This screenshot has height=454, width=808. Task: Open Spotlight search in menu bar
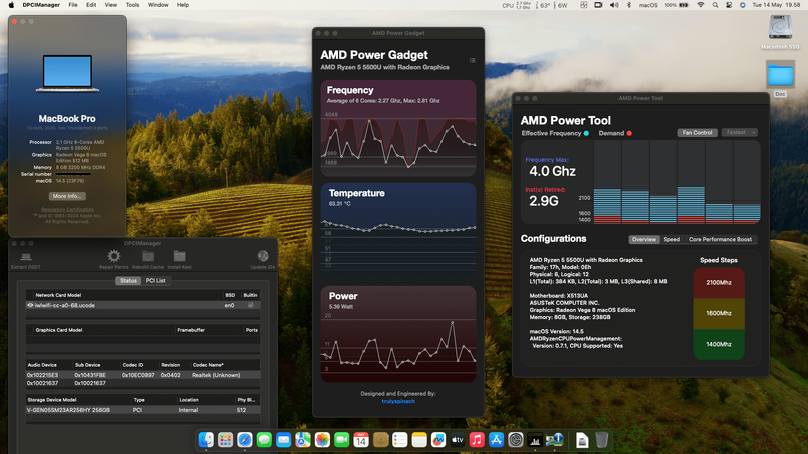(x=715, y=5)
